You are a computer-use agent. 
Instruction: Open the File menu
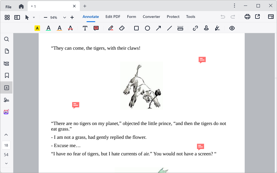tap(9, 7)
